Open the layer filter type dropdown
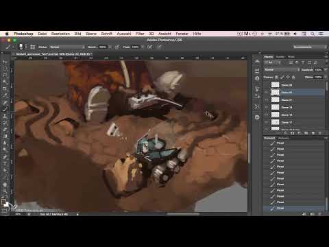The height and width of the screenshot is (247, 329). coord(273,62)
